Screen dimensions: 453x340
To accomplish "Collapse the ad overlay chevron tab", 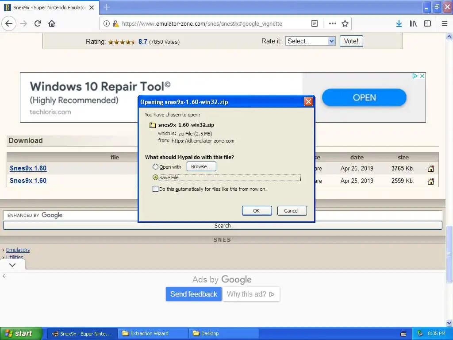I will point(12,265).
